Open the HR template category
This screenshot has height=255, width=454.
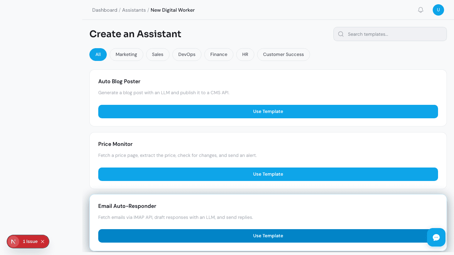[245, 55]
